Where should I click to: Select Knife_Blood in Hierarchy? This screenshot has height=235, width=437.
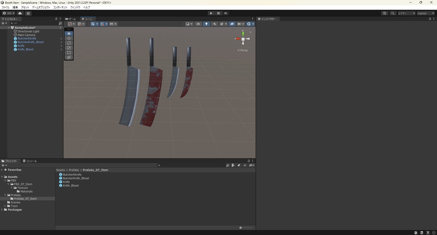point(25,50)
